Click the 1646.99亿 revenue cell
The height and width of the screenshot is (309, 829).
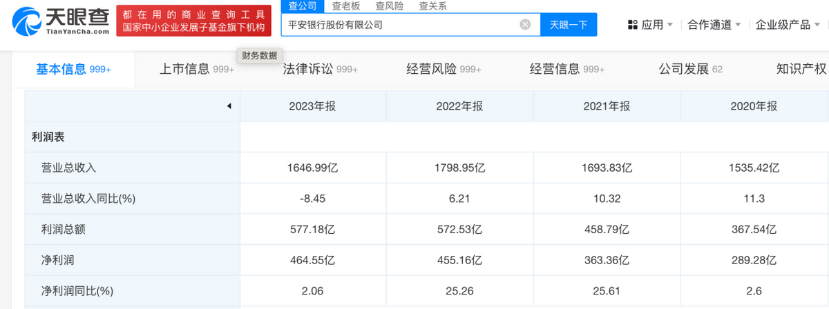click(313, 168)
